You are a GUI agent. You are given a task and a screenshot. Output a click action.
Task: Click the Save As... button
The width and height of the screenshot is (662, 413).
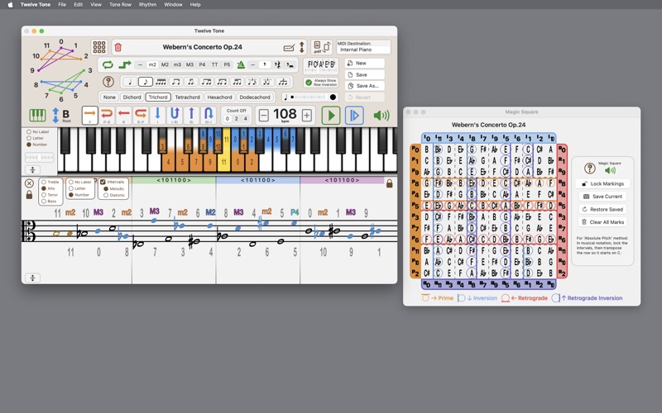[x=364, y=86]
